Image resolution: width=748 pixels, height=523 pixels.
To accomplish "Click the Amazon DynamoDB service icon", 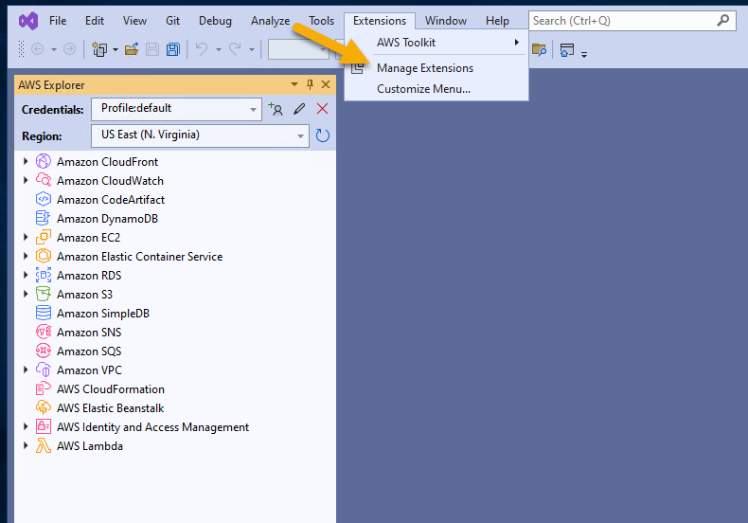I will tap(43, 218).
